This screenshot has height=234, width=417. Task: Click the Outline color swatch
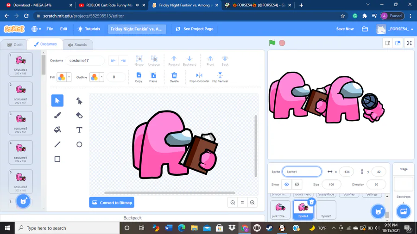tap(94, 77)
